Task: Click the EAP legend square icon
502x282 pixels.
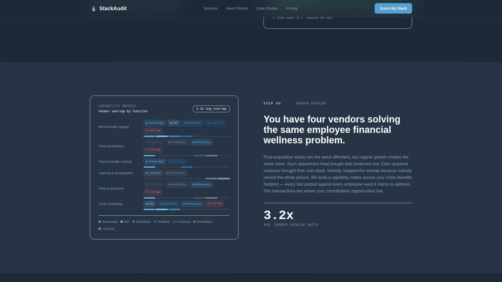Action: [x=122, y=222]
